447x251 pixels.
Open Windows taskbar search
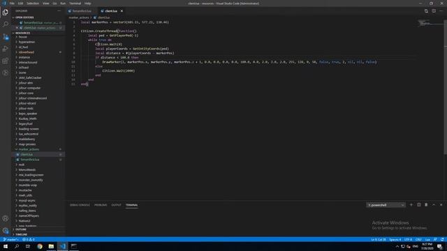[x=17, y=246]
